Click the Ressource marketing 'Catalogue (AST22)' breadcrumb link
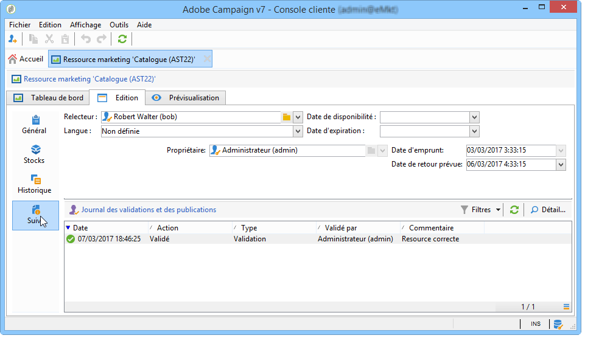 click(89, 79)
